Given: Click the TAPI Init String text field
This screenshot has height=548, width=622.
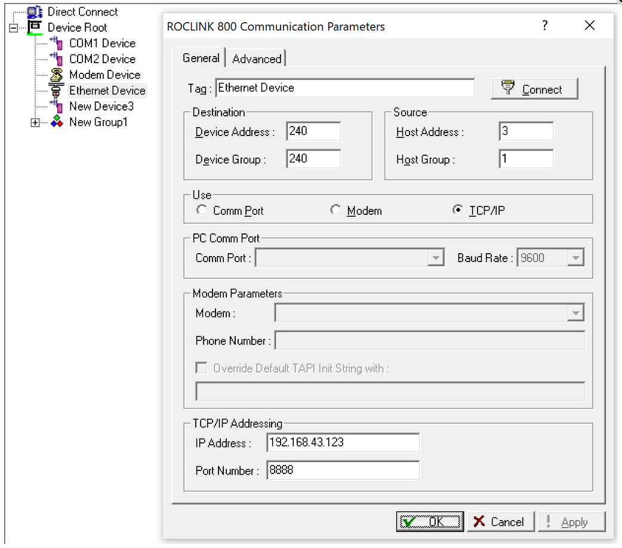Looking at the screenshot, I should (x=390, y=392).
